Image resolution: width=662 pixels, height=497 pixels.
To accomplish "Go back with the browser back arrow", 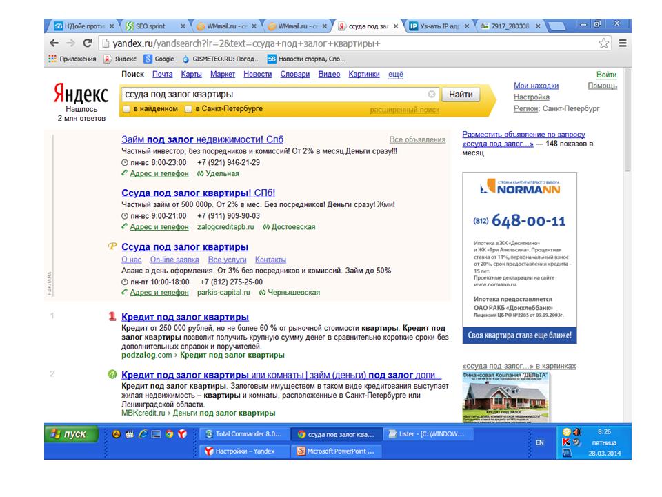I will click(x=54, y=43).
